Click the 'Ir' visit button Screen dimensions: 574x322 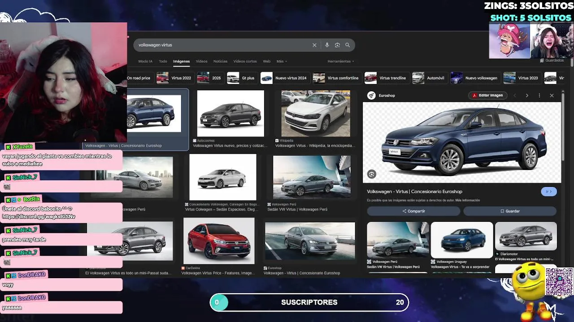(549, 191)
